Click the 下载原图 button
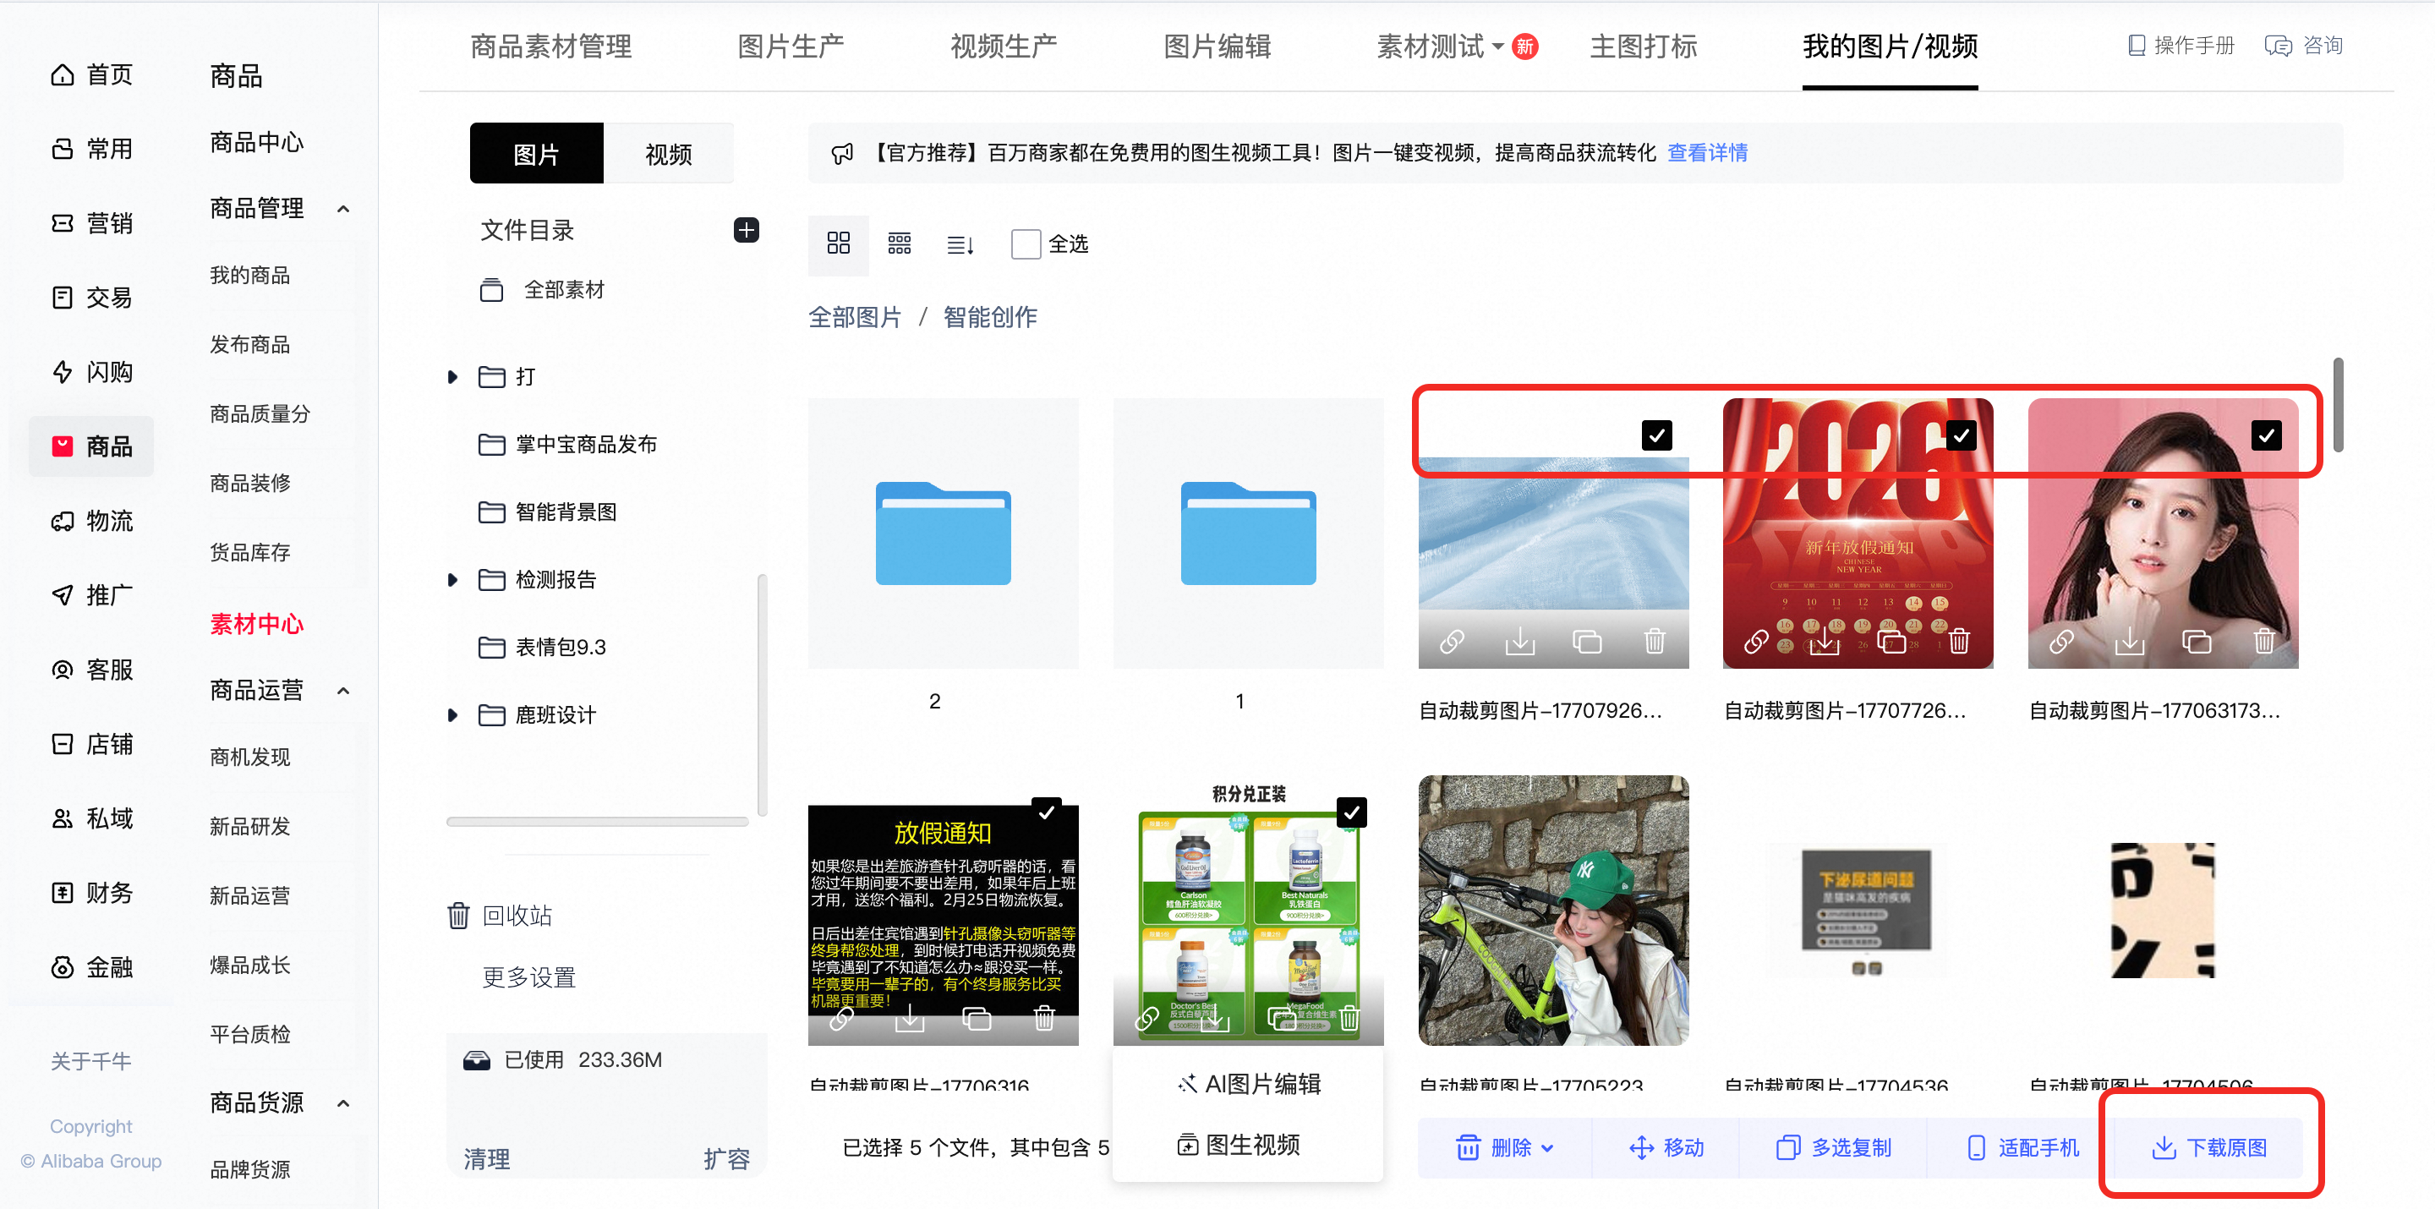The height and width of the screenshot is (1209, 2435). (x=2209, y=1147)
